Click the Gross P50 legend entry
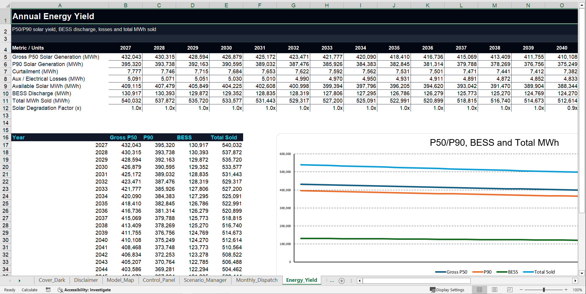The height and width of the screenshot is (294, 586). [x=451, y=272]
